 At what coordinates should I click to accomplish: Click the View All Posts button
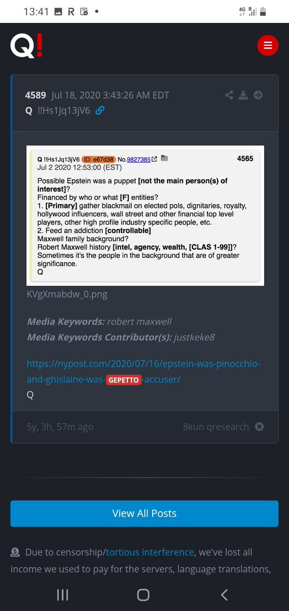click(x=144, y=514)
